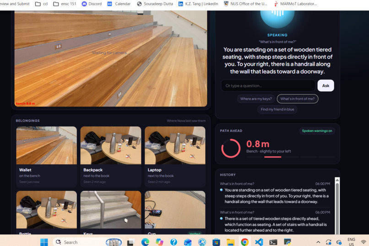Click the History scrollbar up arrow

[x=337, y=180]
